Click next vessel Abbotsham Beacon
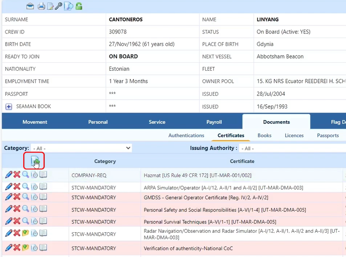Screen dimensions: 346x257 pos(280,57)
